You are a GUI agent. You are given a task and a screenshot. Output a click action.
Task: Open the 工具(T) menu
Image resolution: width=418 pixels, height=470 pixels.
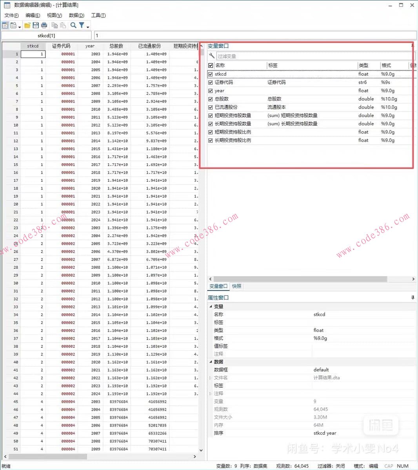click(98, 15)
